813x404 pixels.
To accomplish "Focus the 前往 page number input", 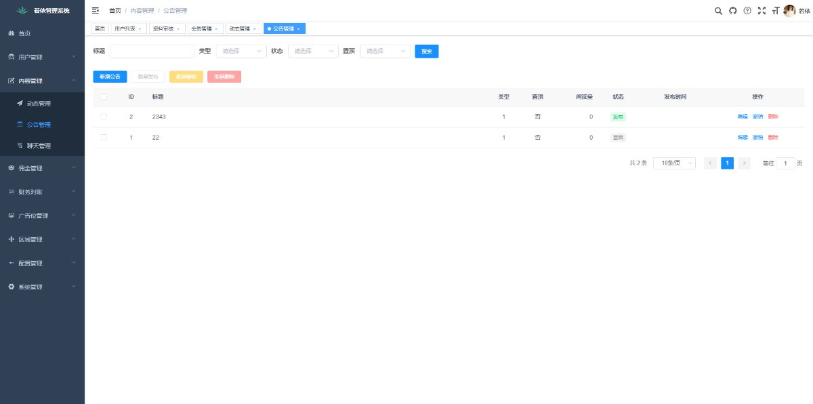I will pyautogui.click(x=785, y=163).
